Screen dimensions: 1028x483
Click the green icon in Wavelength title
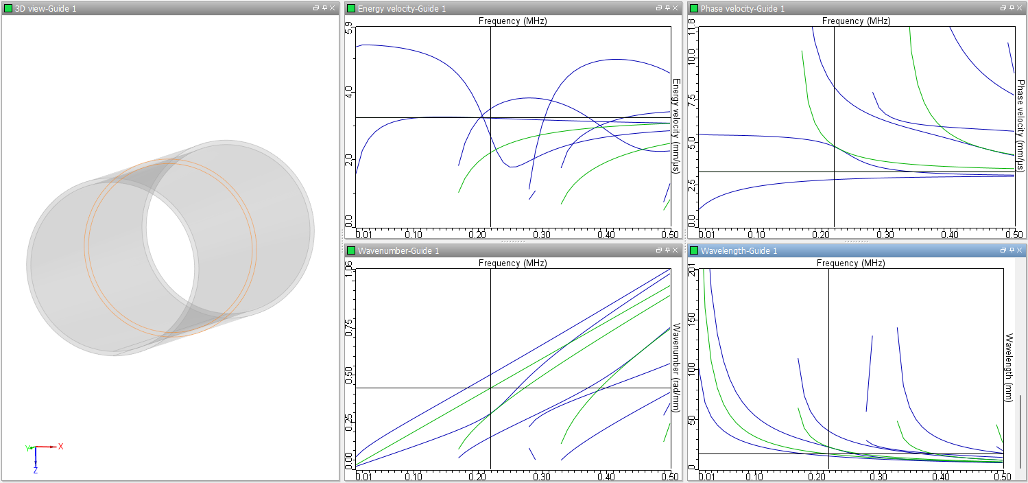pyautogui.click(x=694, y=250)
